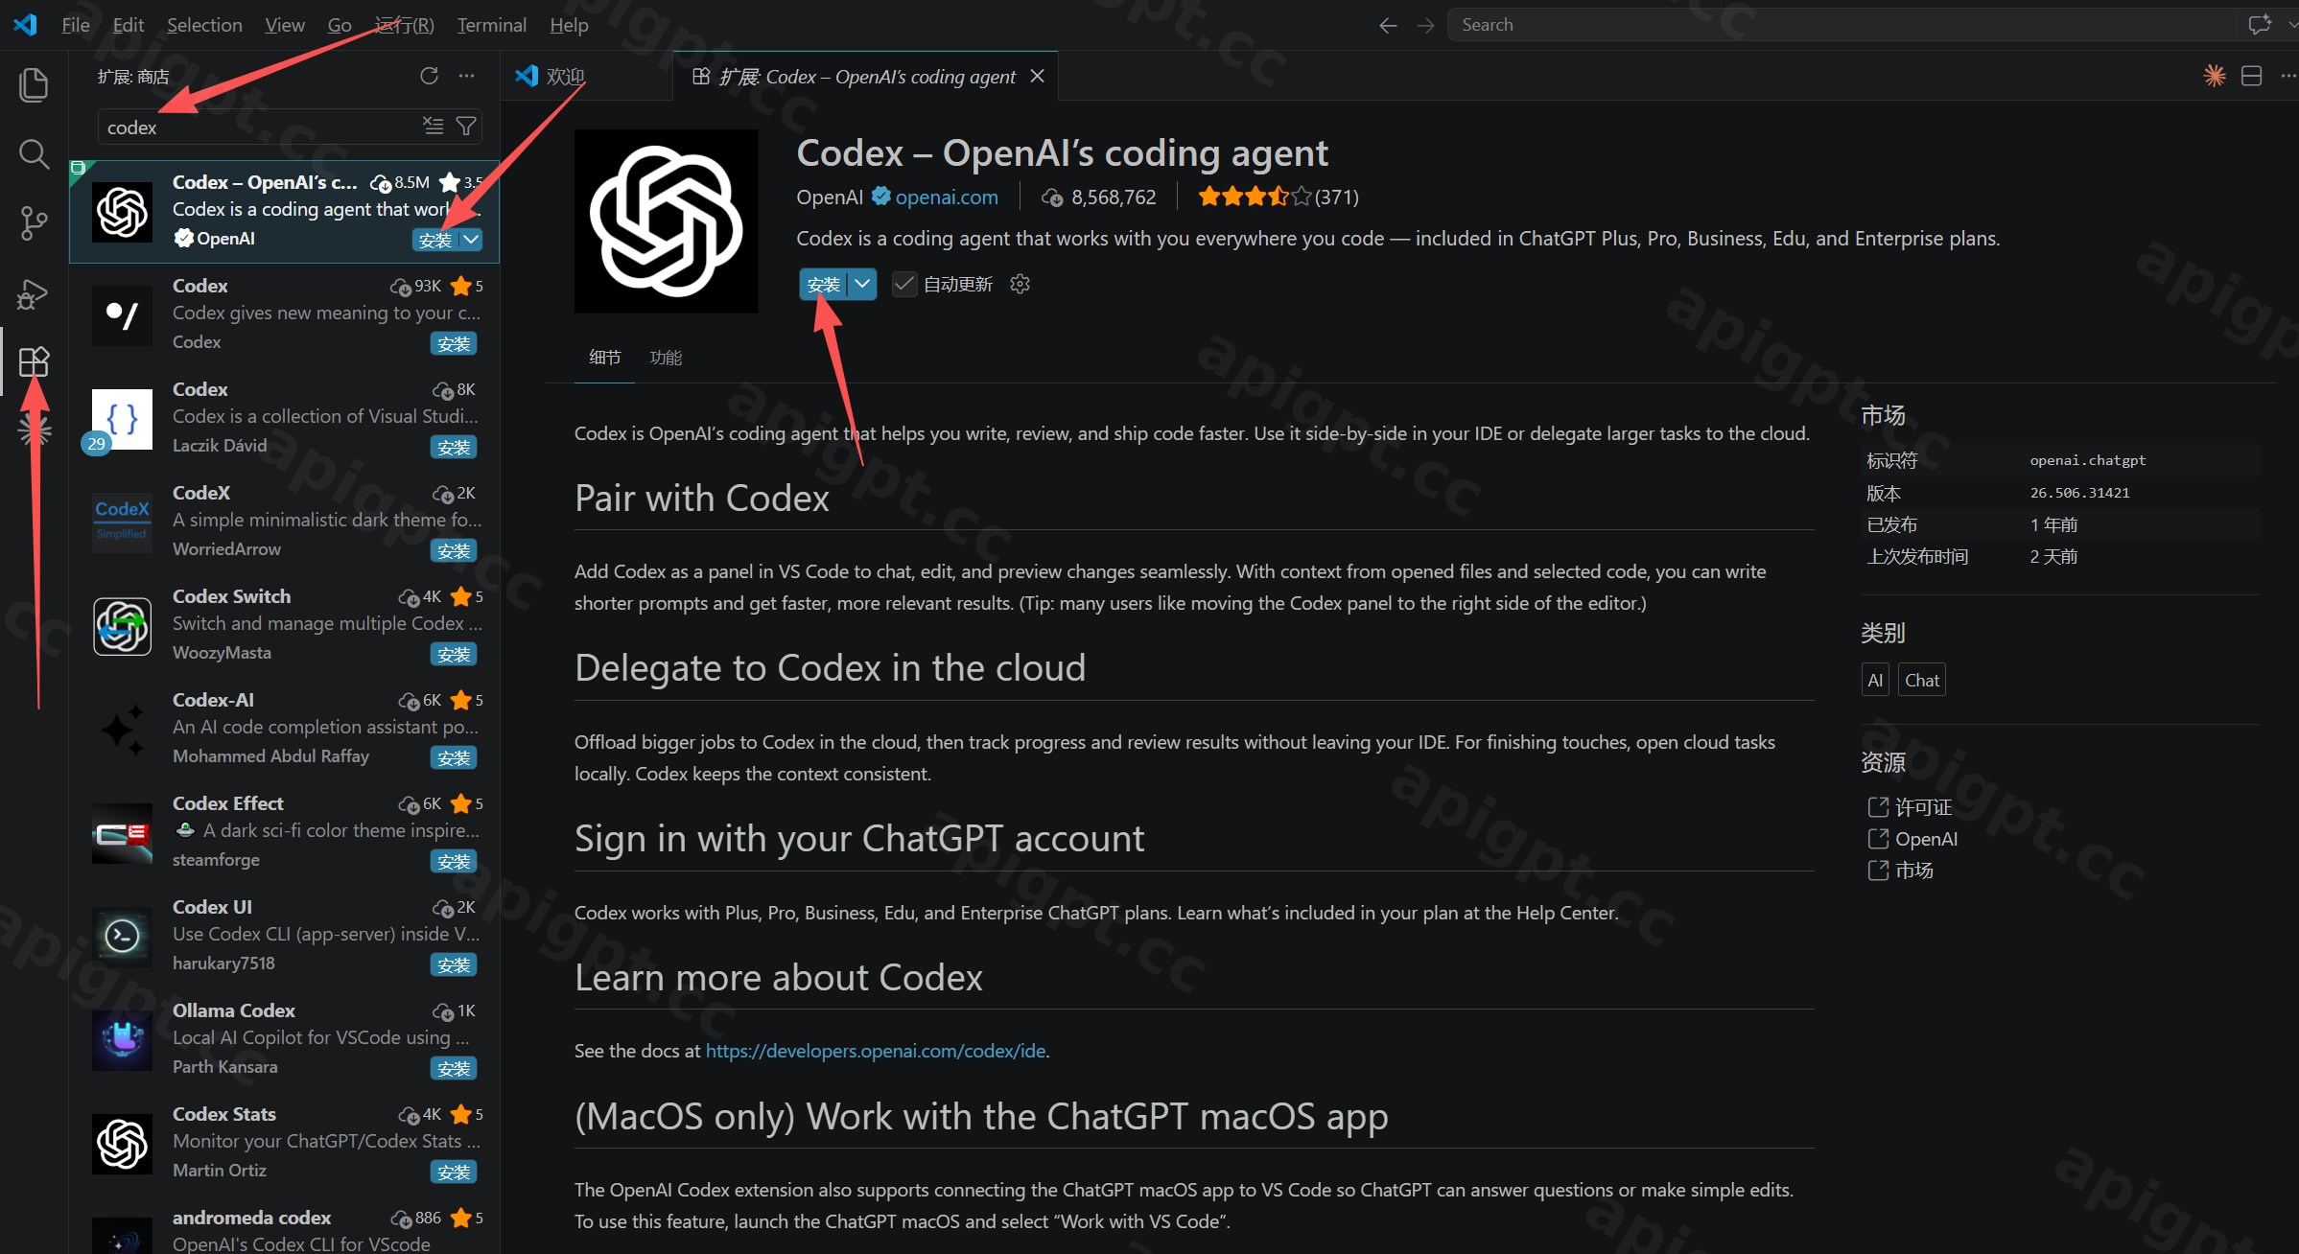Click the Codex Effect extension icon

click(122, 833)
